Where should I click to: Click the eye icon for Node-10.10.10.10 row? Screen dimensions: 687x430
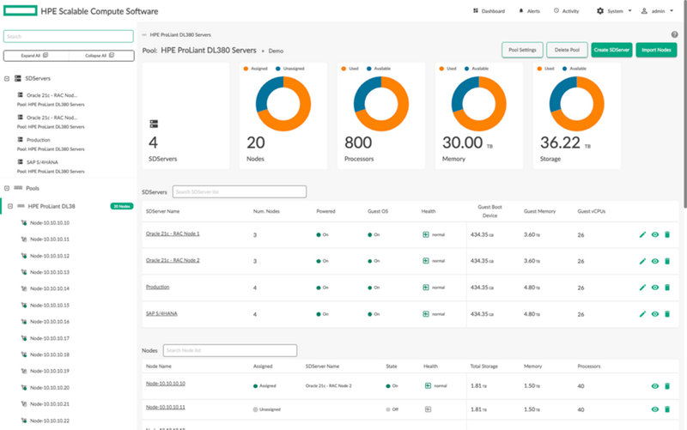tap(655, 386)
